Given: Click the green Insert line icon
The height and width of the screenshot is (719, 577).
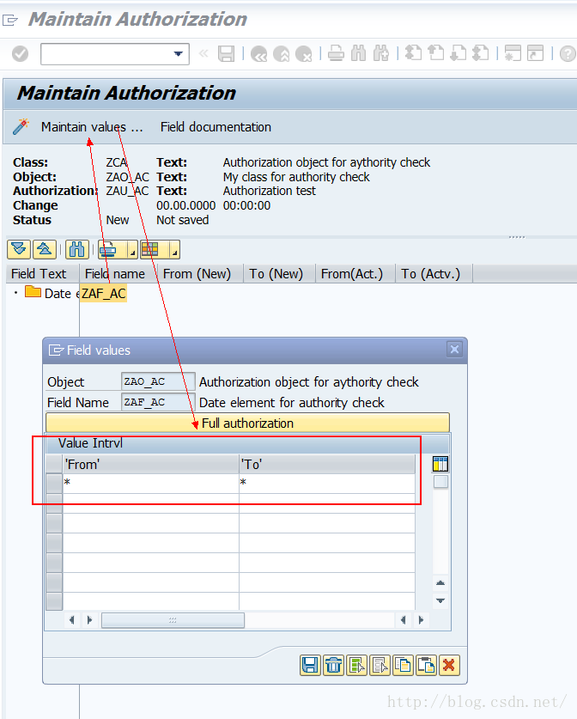Looking at the screenshot, I should 356,665.
